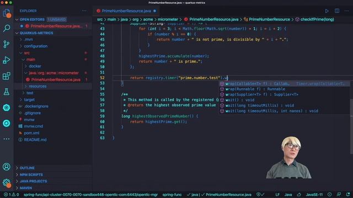
Task: Click the thumbs-up icon in status bar
Action: (x=299, y=194)
